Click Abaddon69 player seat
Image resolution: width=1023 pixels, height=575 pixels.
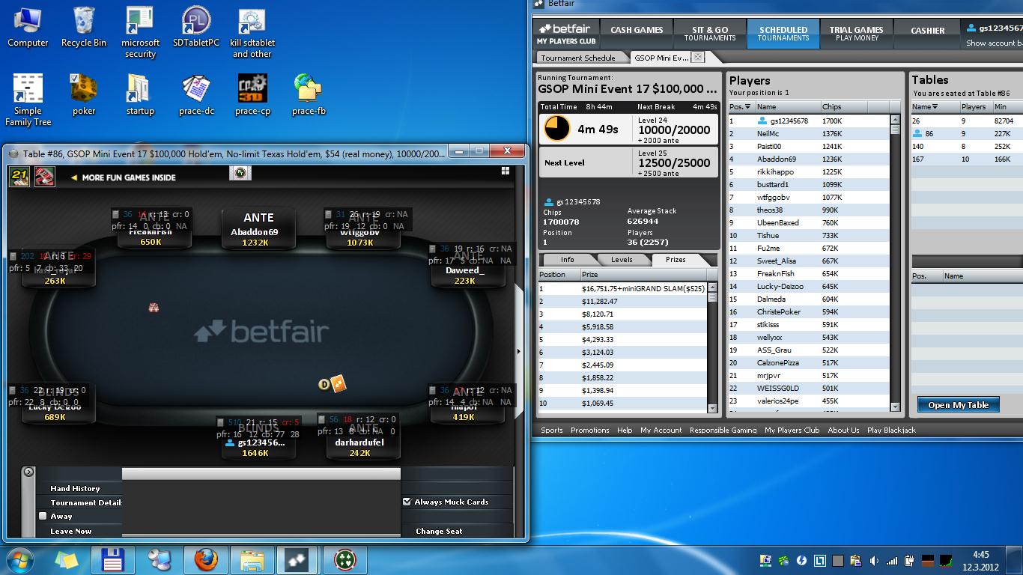258,229
